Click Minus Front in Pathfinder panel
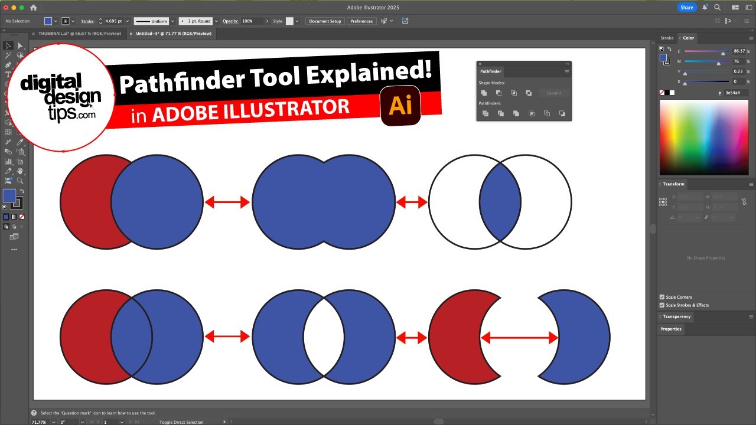756x425 pixels. [x=498, y=93]
